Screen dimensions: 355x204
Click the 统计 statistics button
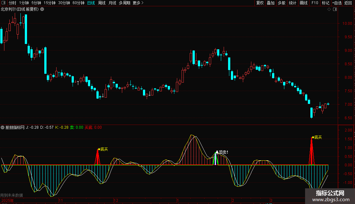click(x=292, y=3)
